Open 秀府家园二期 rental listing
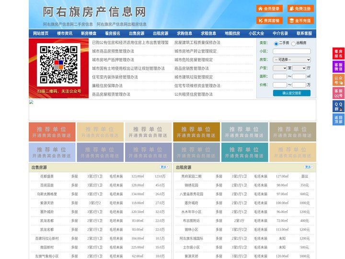The width and height of the screenshot is (345, 259). (x=191, y=177)
